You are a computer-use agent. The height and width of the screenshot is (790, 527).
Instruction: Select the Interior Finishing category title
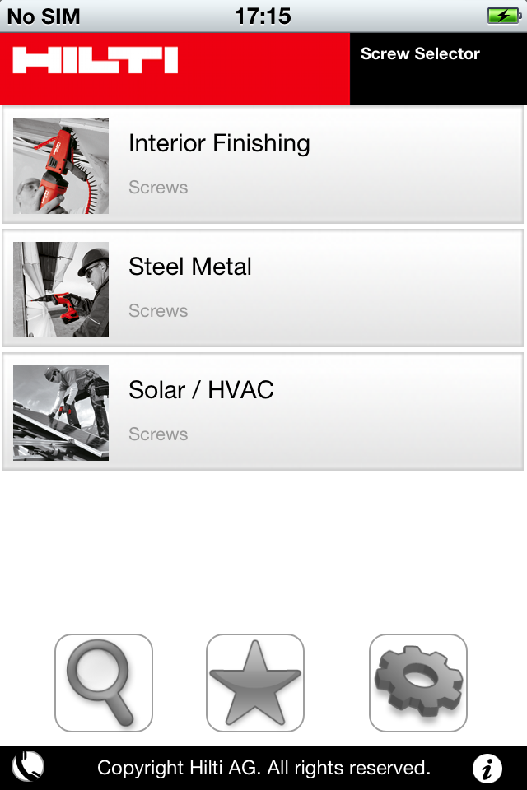tap(219, 143)
